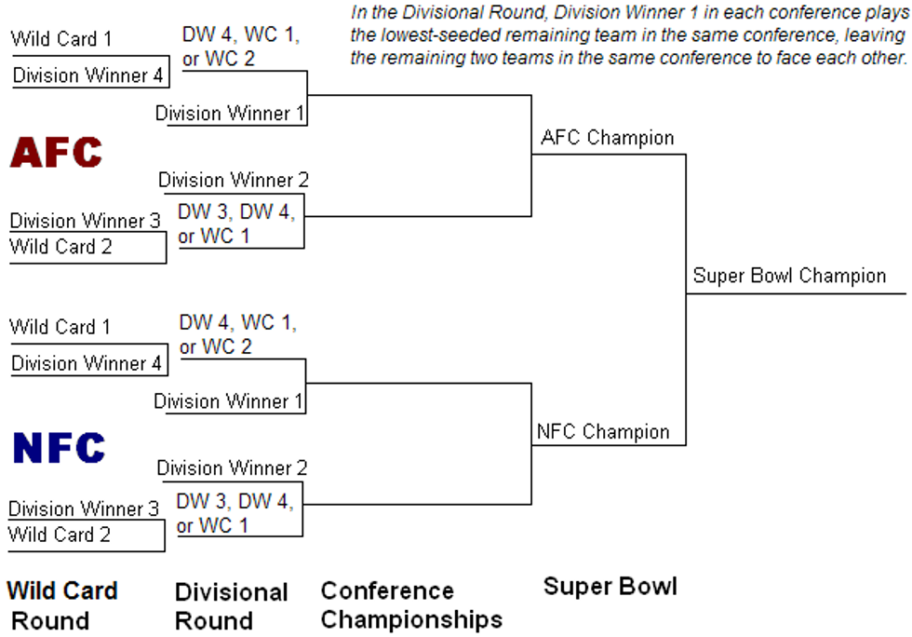Select Wild Card 1 in the NFC bracket

click(x=60, y=327)
